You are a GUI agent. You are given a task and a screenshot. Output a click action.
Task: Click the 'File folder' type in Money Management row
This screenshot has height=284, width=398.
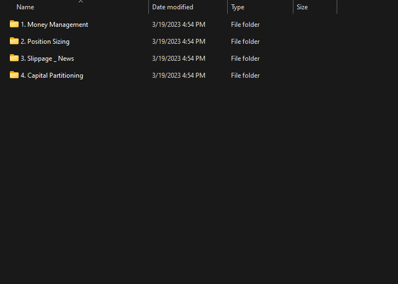245,25
